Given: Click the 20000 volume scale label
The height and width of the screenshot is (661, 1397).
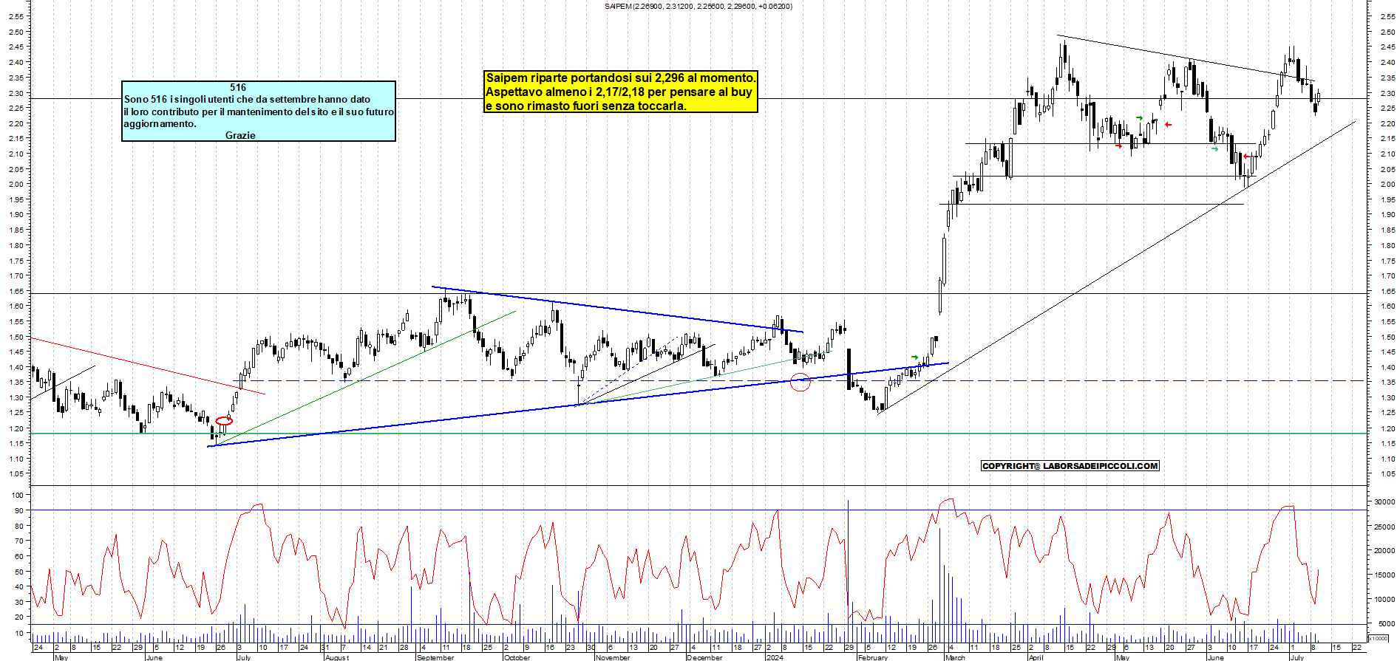Looking at the screenshot, I should [1384, 551].
